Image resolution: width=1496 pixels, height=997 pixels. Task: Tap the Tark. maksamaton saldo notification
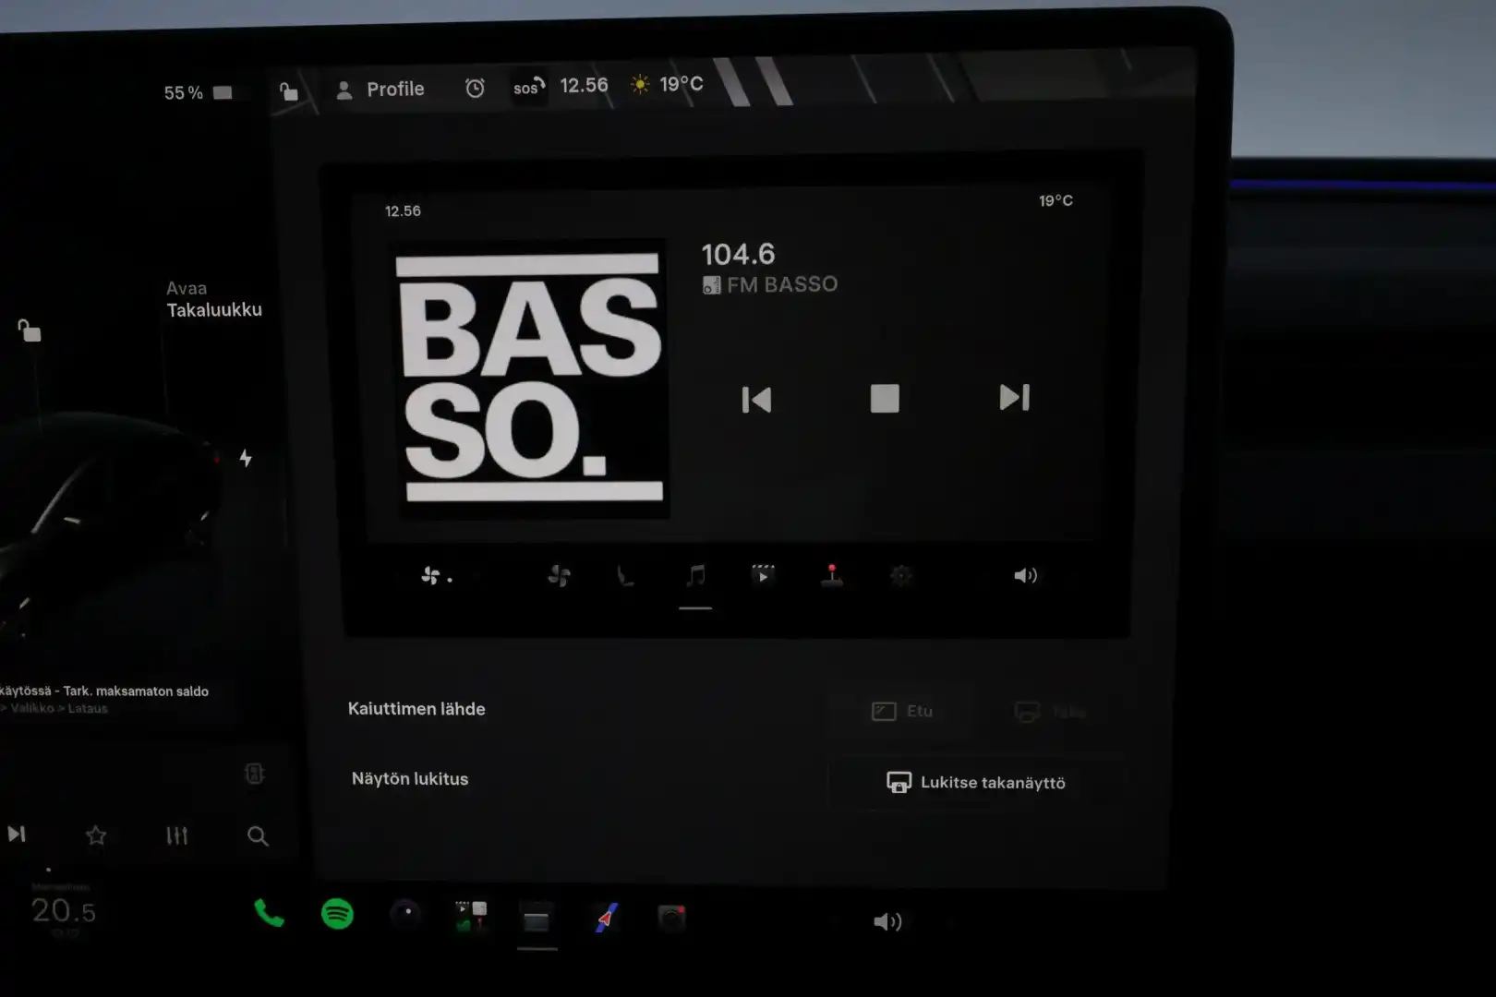(x=104, y=691)
